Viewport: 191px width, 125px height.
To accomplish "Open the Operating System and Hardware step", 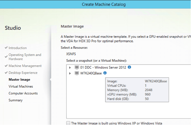I will tap(25, 57).
